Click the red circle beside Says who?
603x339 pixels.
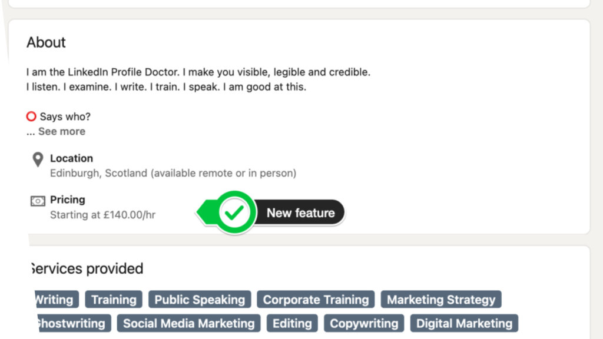[x=31, y=116]
